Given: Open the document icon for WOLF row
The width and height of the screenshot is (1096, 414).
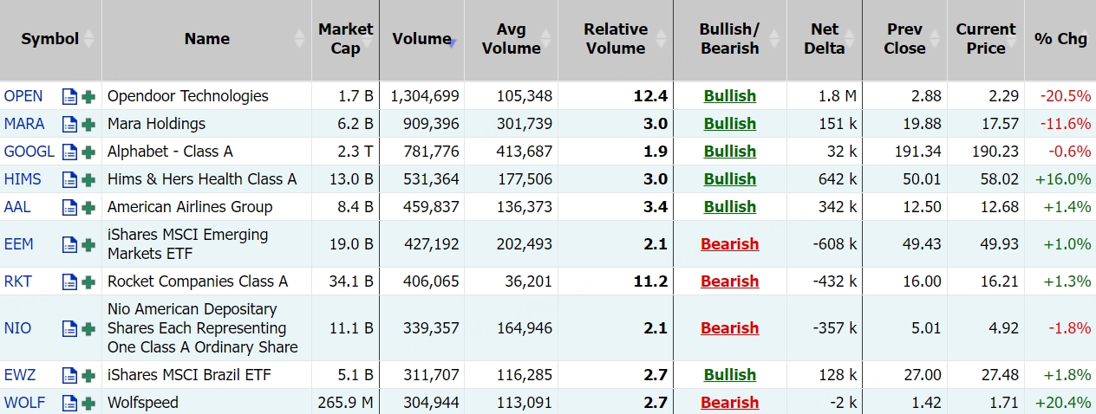Looking at the screenshot, I should click(69, 403).
